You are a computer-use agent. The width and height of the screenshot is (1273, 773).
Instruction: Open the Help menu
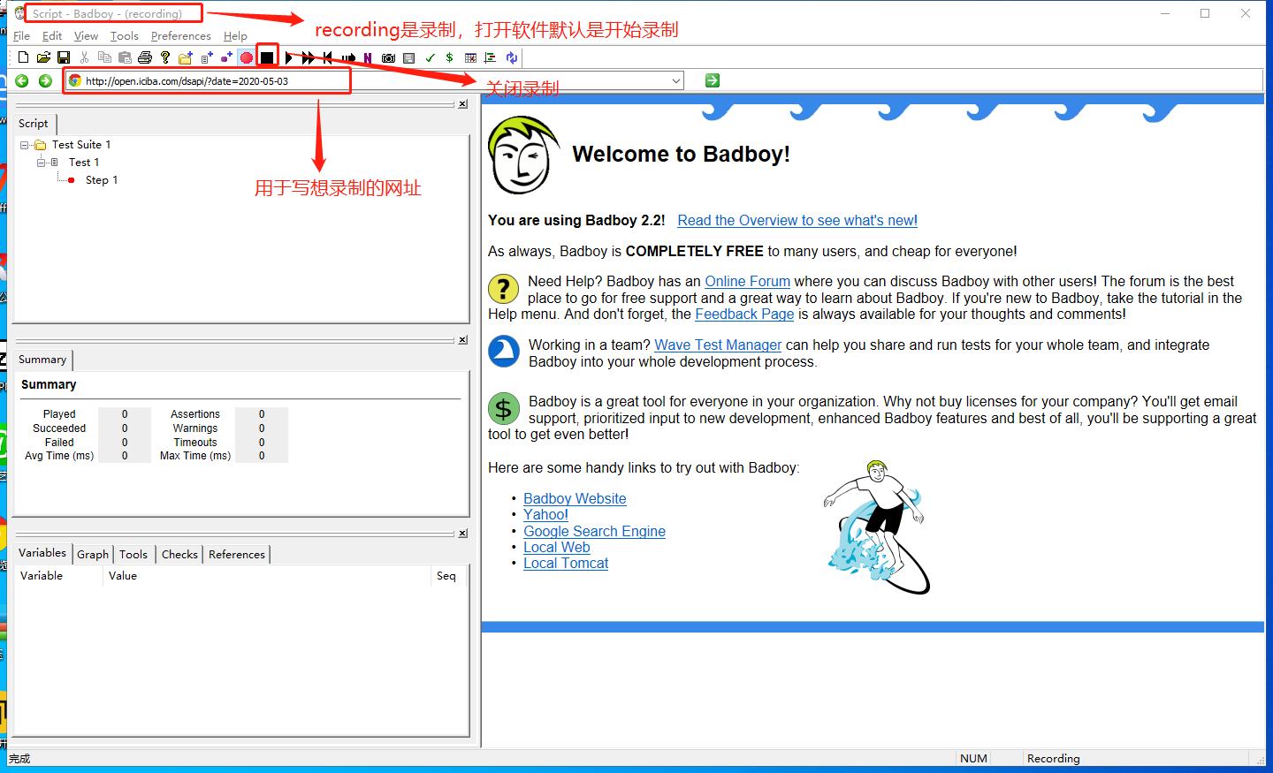[235, 36]
